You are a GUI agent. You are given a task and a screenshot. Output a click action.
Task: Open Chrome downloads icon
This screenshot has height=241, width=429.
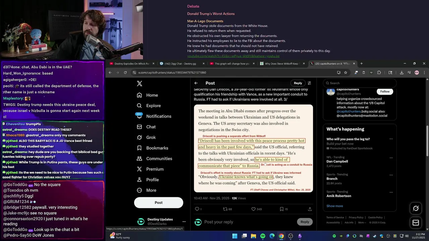coord(402,73)
